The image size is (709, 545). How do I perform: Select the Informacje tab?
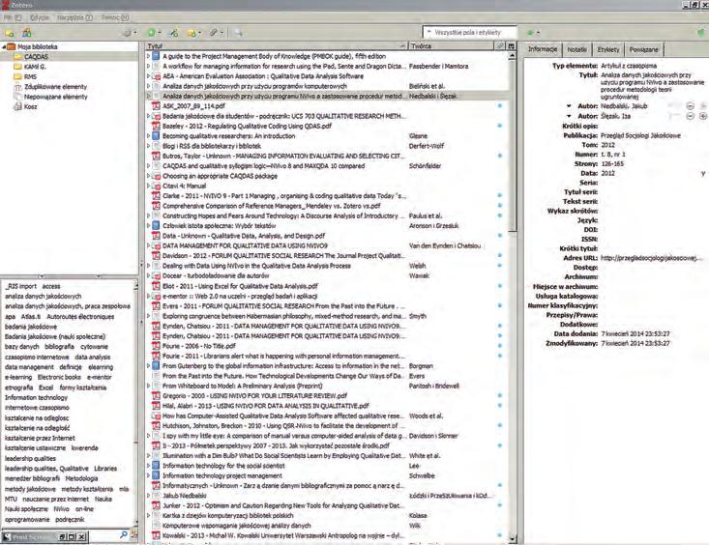tap(543, 49)
